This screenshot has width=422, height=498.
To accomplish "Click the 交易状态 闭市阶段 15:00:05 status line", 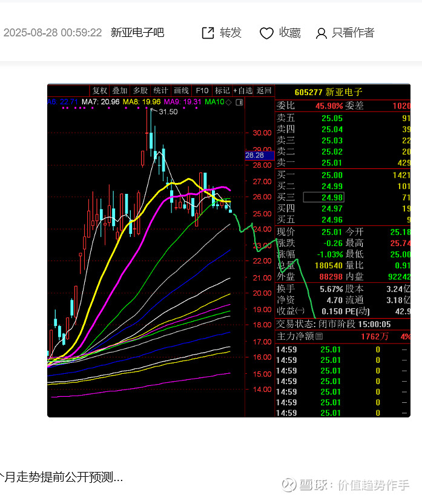I will click(x=334, y=324).
